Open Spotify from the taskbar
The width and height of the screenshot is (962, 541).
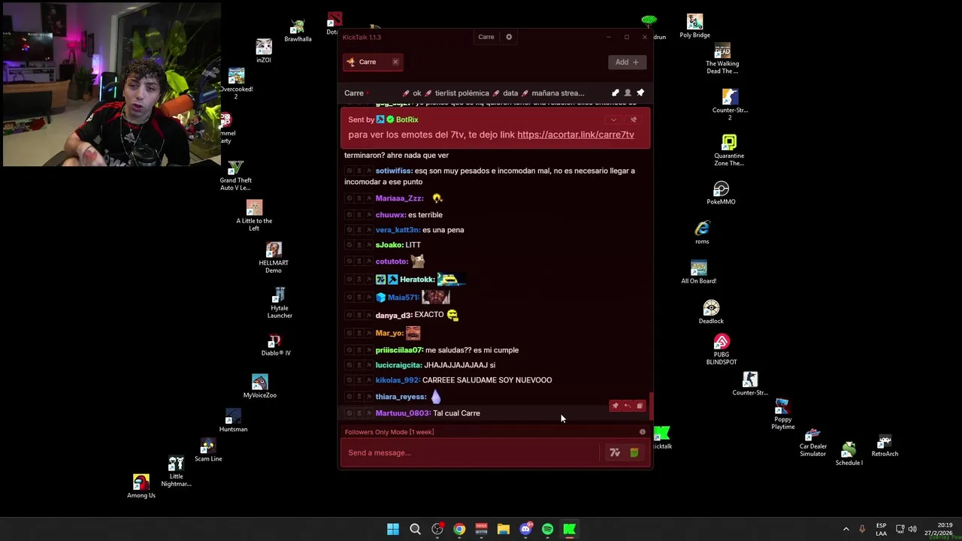(547, 529)
